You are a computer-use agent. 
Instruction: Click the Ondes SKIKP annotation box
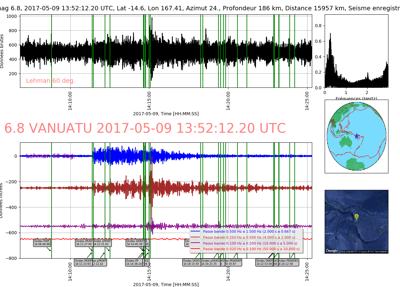point(135,243)
